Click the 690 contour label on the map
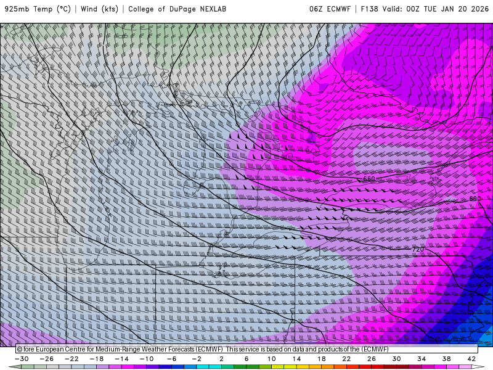This screenshot has height=370, width=493. click(x=475, y=199)
